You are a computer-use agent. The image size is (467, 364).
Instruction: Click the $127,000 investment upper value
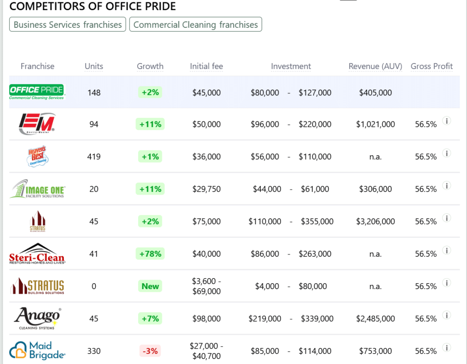[x=315, y=93]
